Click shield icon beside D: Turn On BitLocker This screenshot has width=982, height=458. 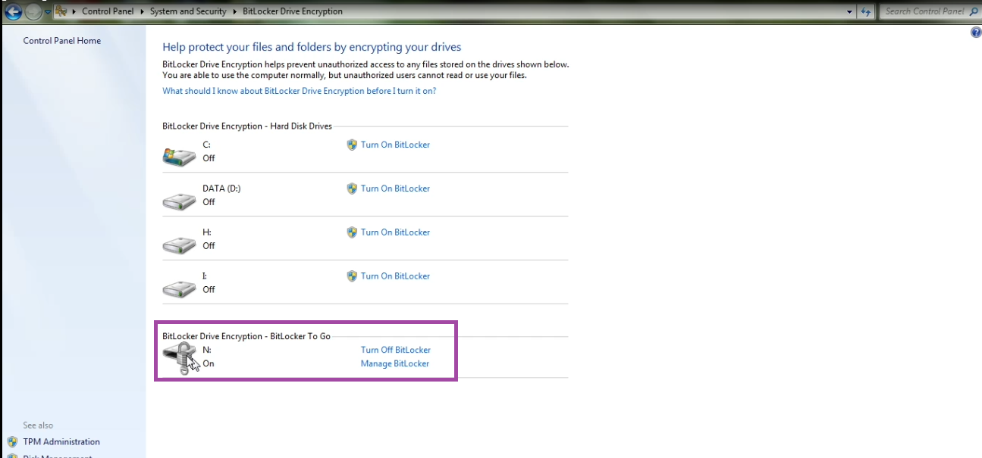[352, 188]
